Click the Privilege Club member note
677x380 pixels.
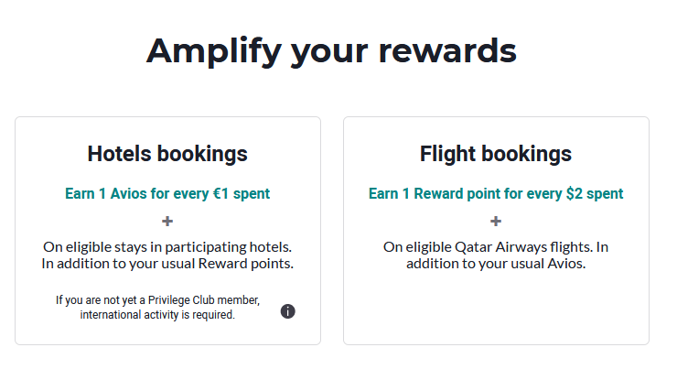tap(157, 300)
